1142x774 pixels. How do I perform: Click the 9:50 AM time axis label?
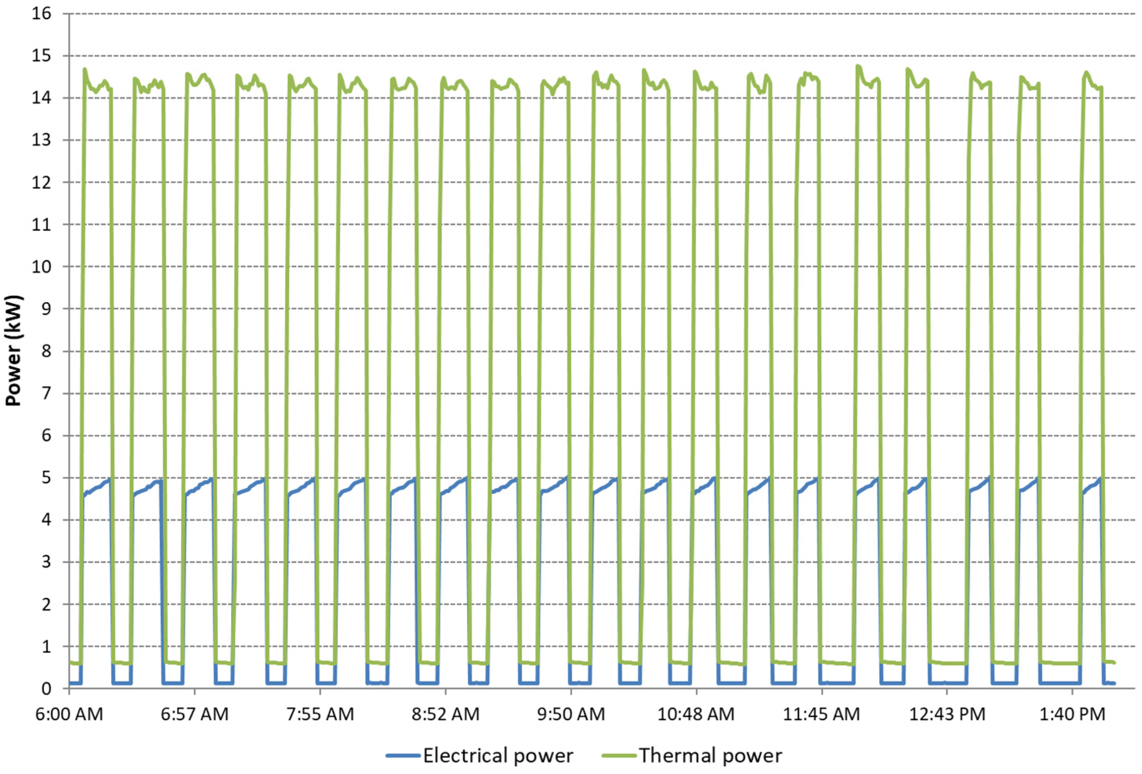tap(571, 714)
